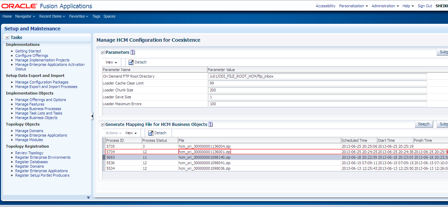Click the Sign Out link

[425, 6]
